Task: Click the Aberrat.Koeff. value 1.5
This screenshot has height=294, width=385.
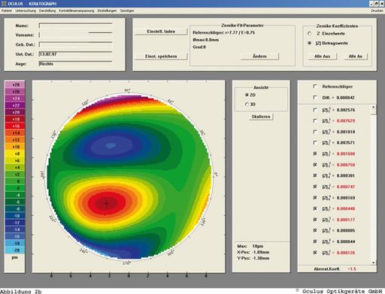Action: tap(352, 269)
